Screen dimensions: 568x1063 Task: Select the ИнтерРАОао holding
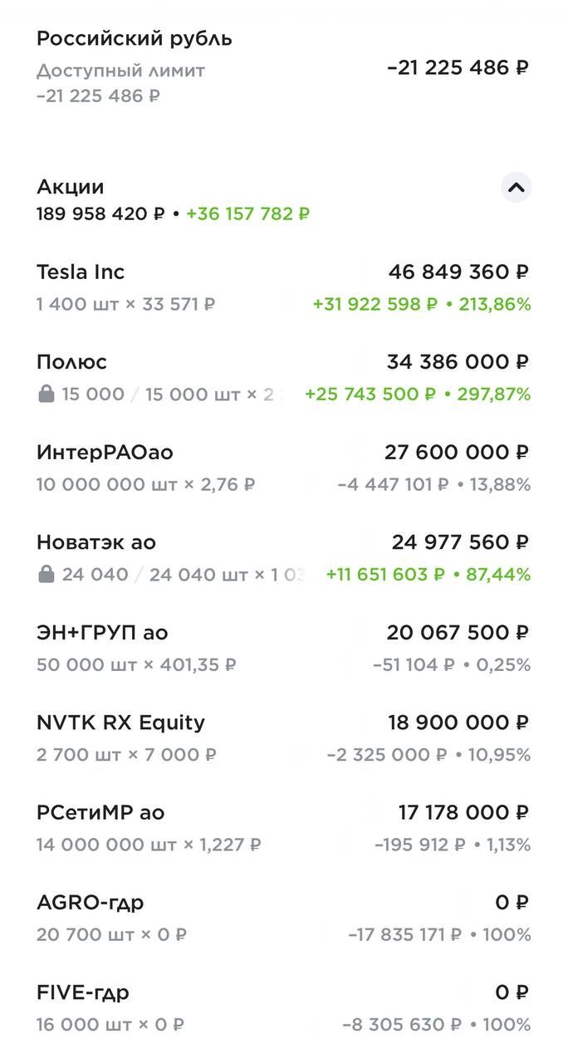(105, 453)
